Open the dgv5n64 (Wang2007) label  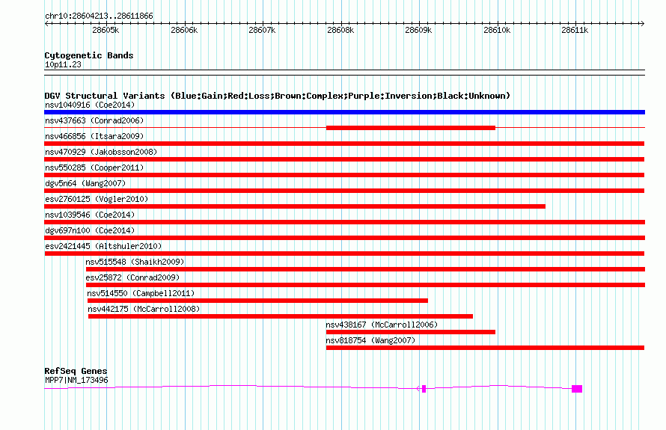85,183
